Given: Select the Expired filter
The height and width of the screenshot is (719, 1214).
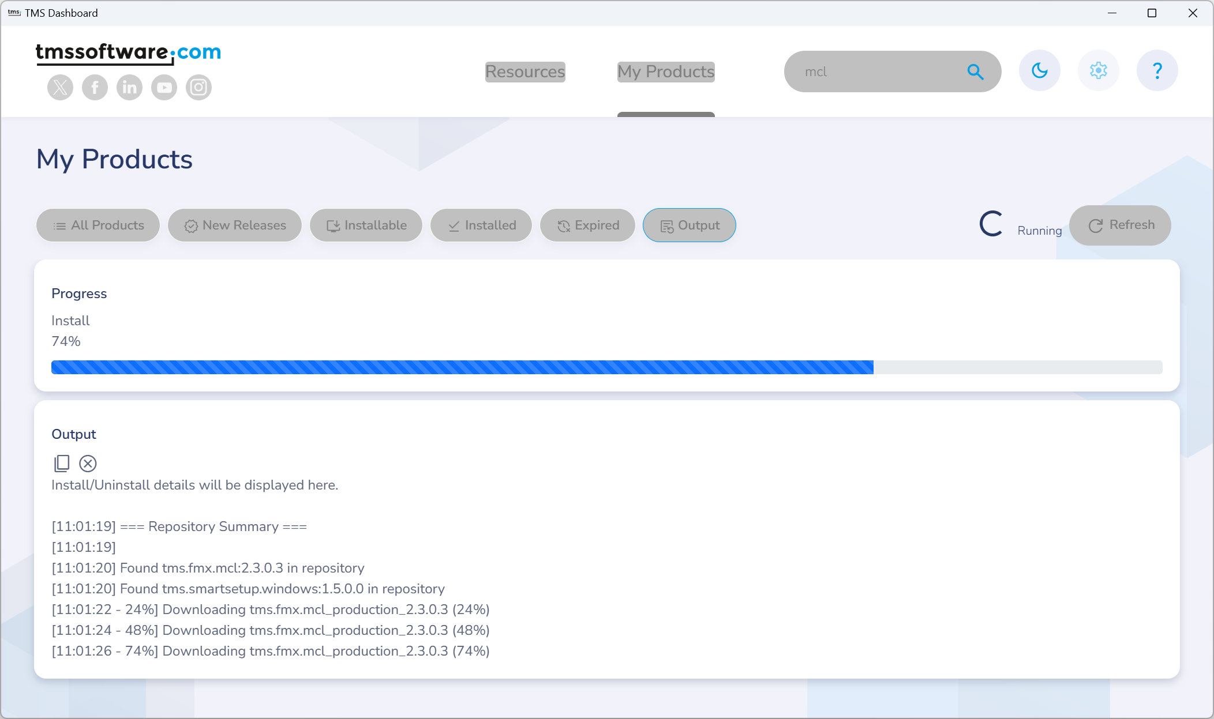Looking at the screenshot, I should point(588,225).
